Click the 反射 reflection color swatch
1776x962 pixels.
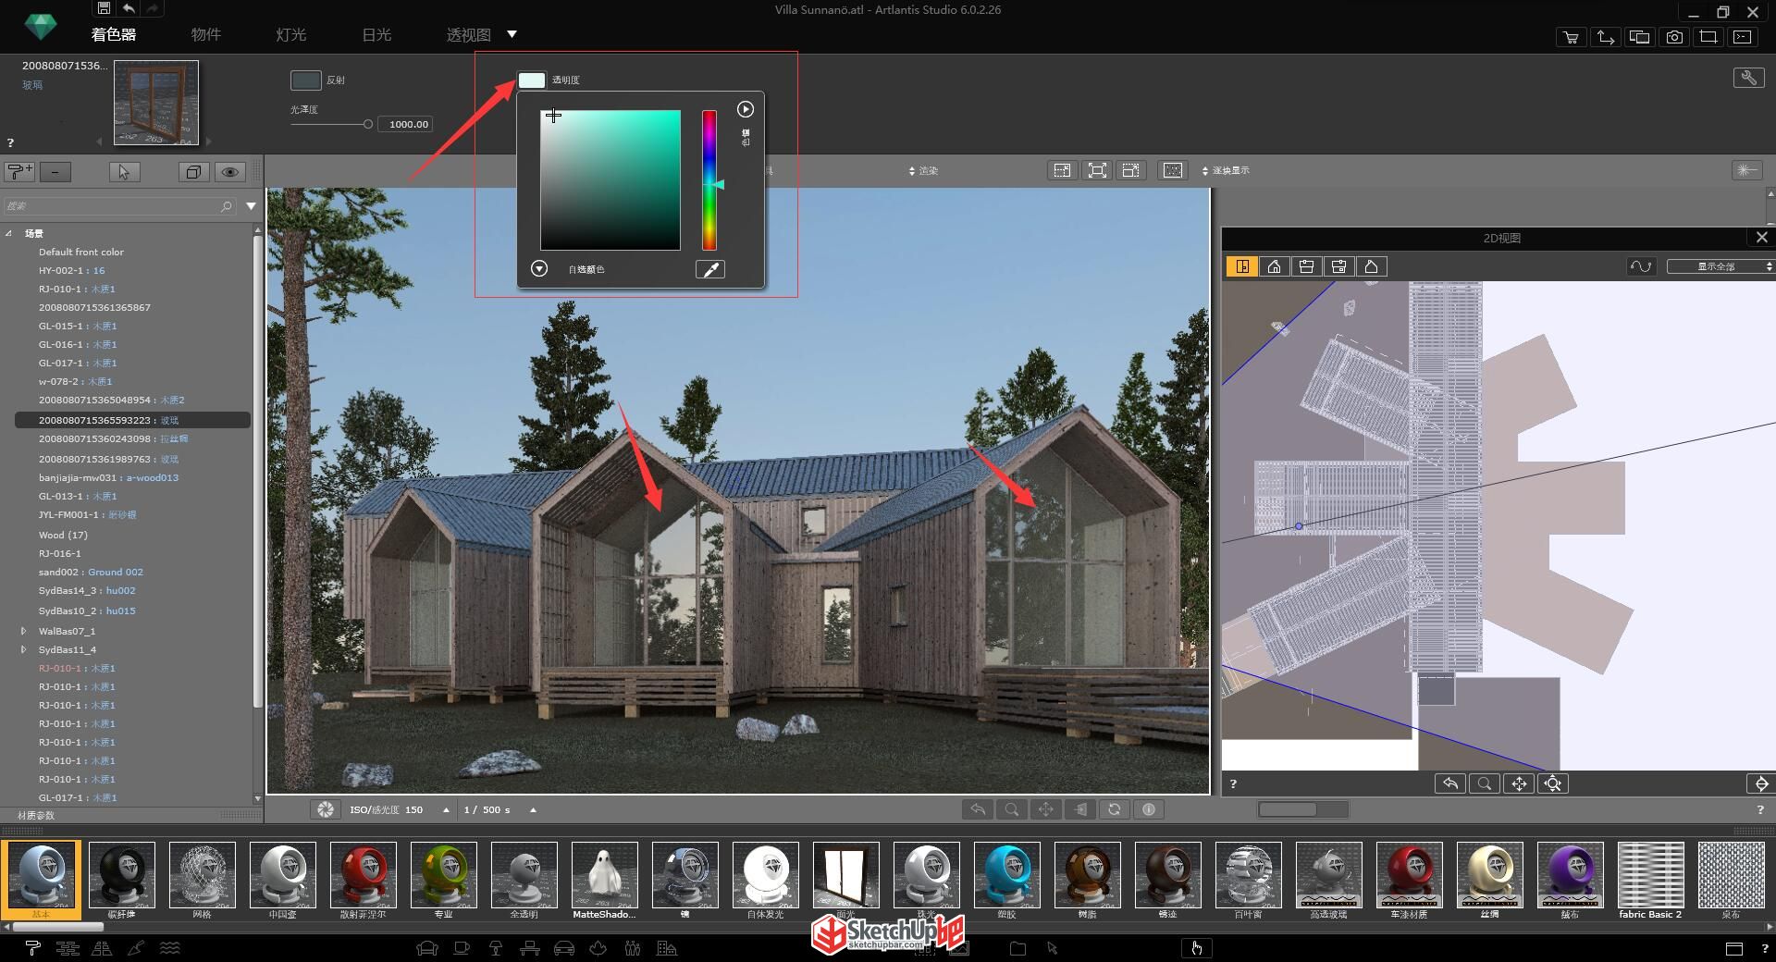[x=305, y=80]
